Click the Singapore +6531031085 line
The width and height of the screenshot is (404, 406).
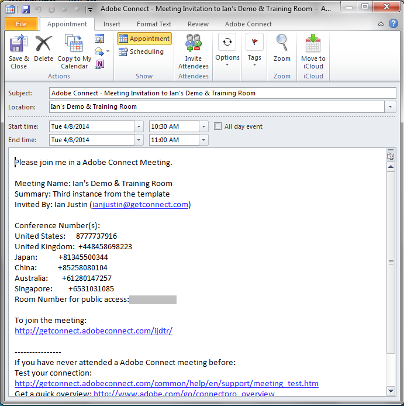click(64, 289)
